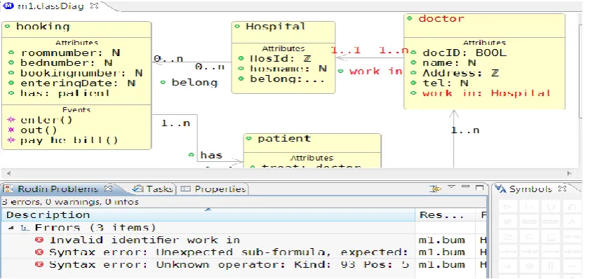Viewport: 590px width, 279px height.
Task: Select the 'hosname: N' attribute
Action: [x=288, y=69]
